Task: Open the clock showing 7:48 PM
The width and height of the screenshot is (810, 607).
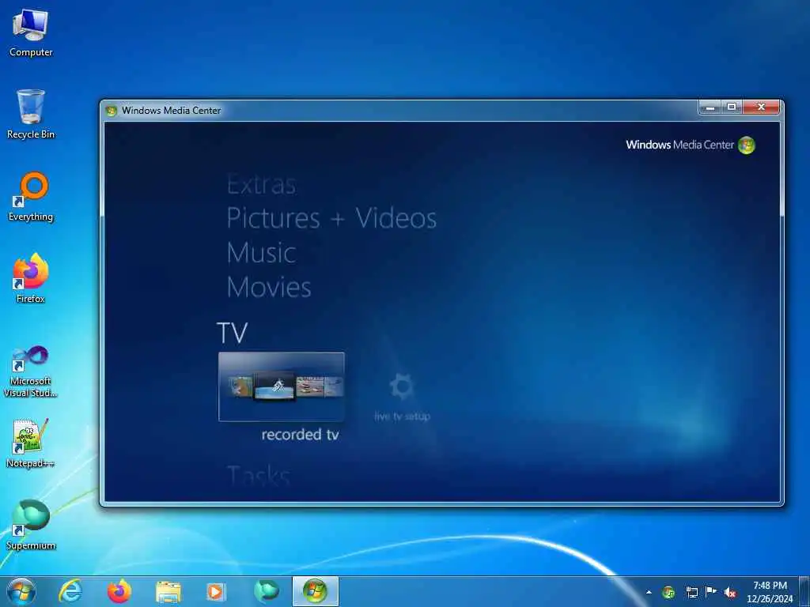Action: click(770, 592)
